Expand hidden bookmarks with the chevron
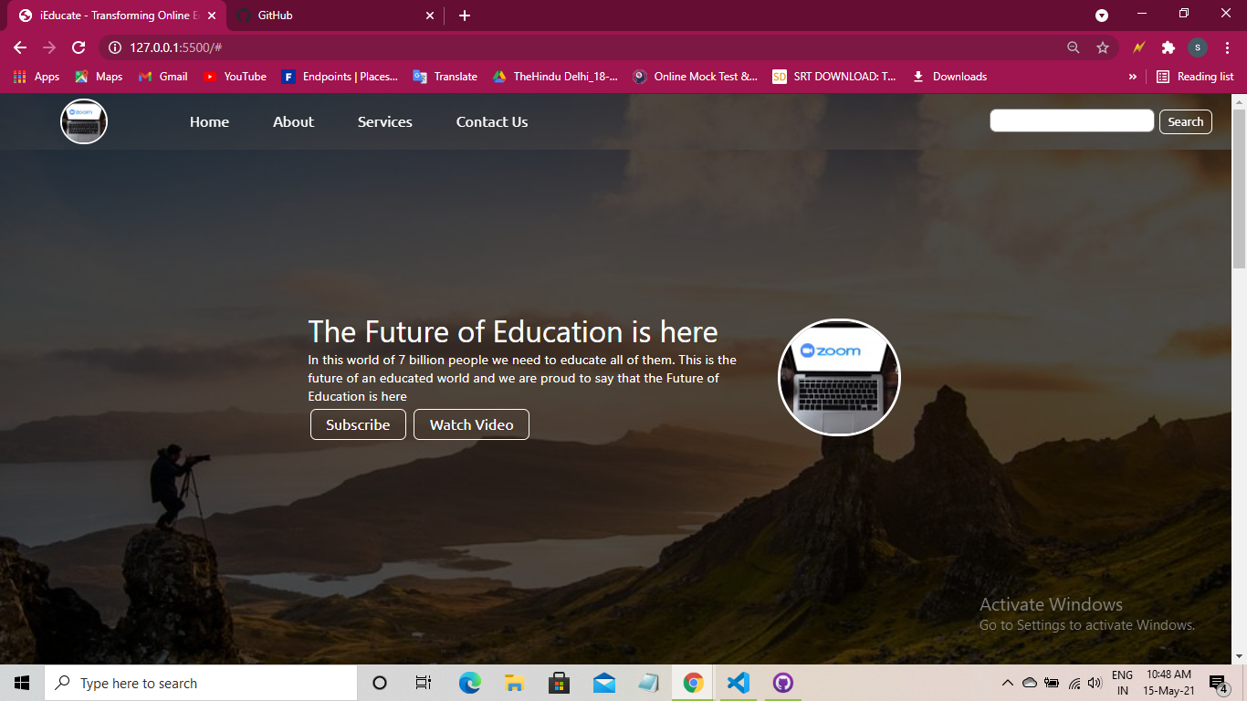This screenshot has width=1247, height=701. 1135,77
